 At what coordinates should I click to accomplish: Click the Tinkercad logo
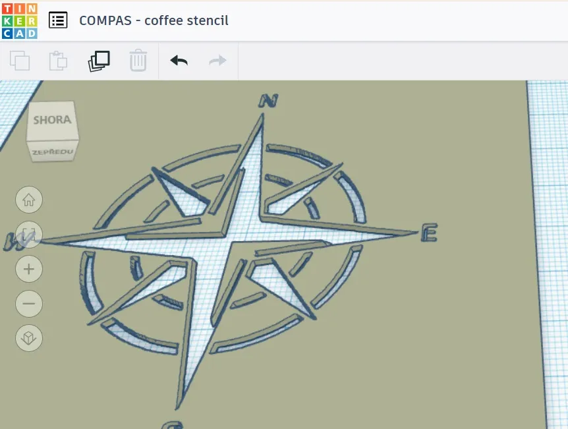[x=20, y=20]
